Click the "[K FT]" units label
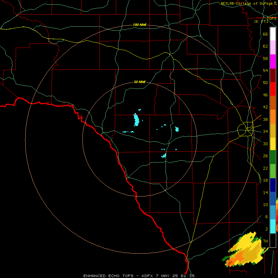The height and width of the screenshot is (278, 278). (261, 21)
